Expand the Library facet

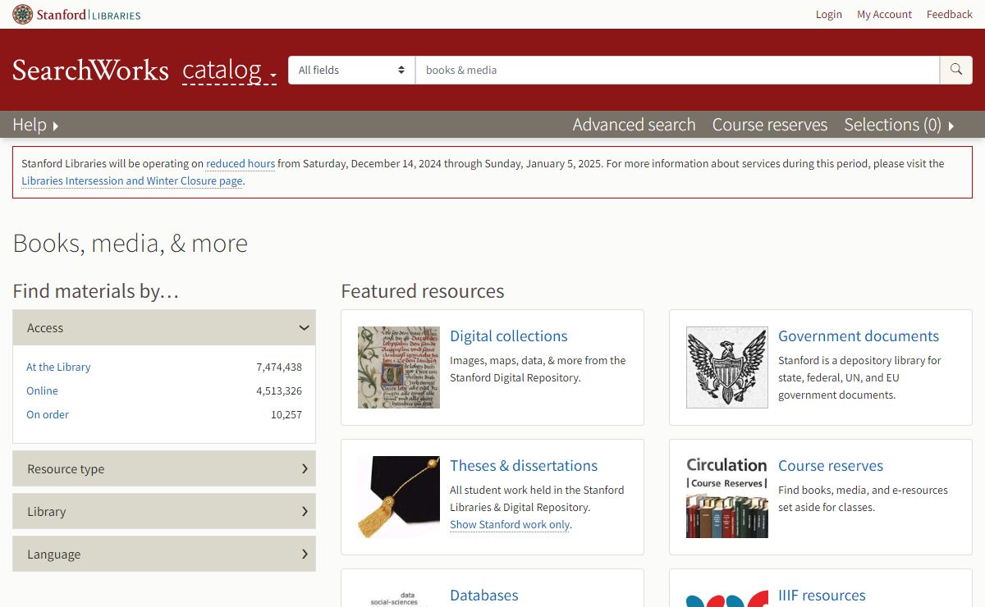pyautogui.click(x=164, y=511)
